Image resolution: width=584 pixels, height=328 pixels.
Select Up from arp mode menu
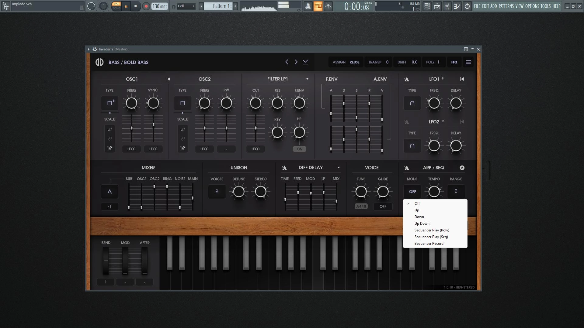pyautogui.click(x=435, y=210)
